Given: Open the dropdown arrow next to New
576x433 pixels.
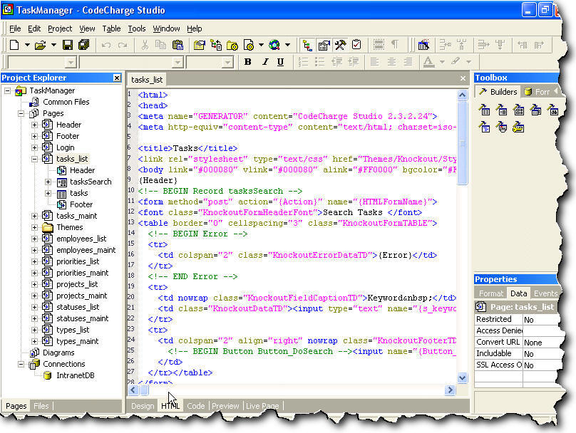Looking at the screenshot, I should pos(27,45).
